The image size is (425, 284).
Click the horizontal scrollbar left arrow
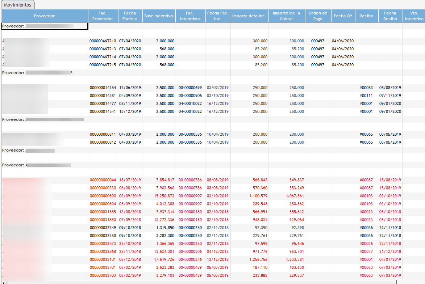3,282
